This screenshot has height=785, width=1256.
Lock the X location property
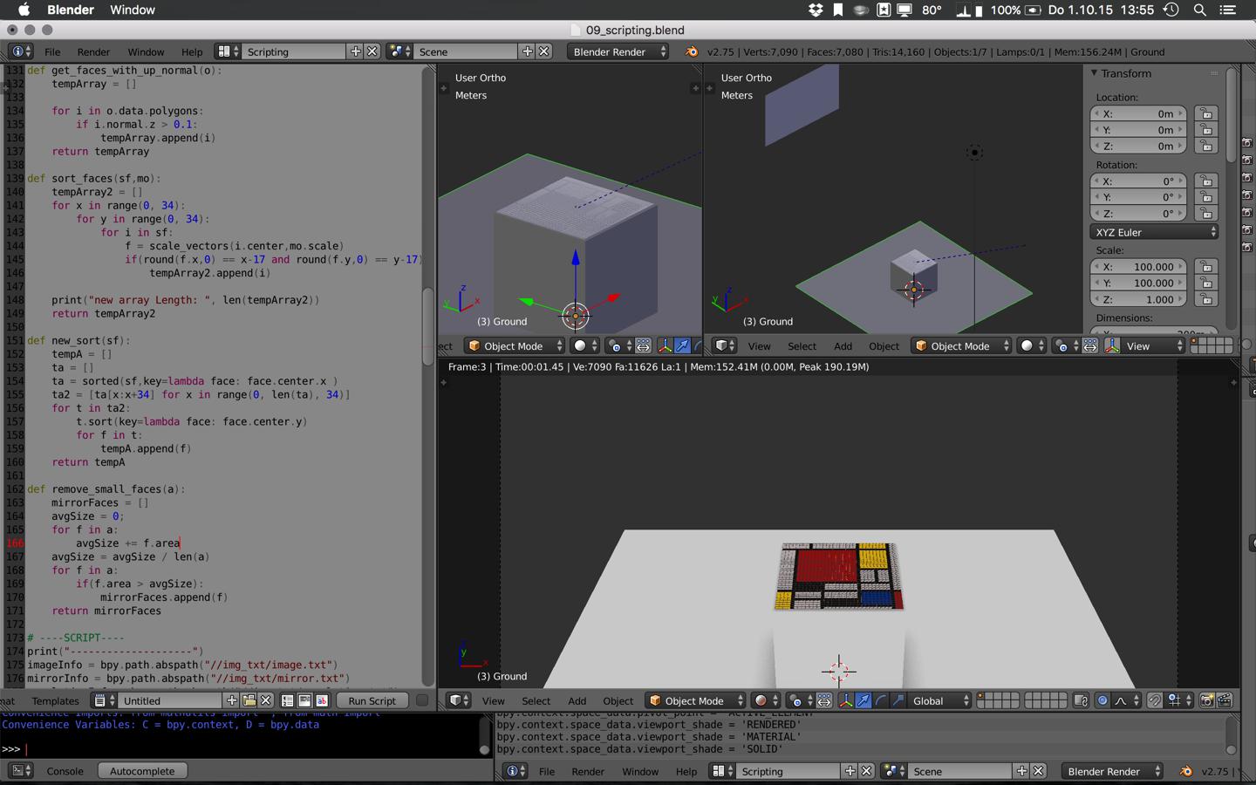pyautogui.click(x=1206, y=114)
